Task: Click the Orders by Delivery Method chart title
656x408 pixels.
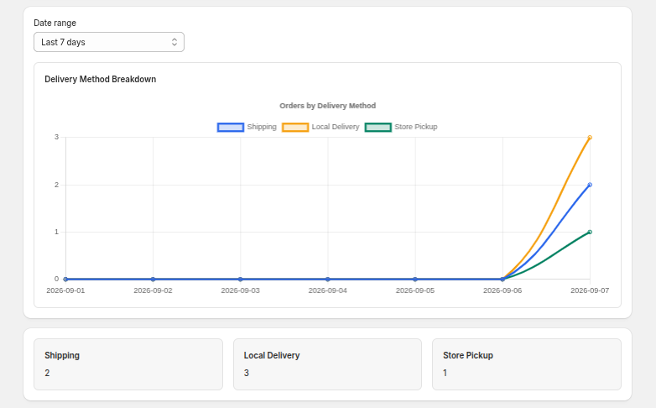Action: coord(328,106)
